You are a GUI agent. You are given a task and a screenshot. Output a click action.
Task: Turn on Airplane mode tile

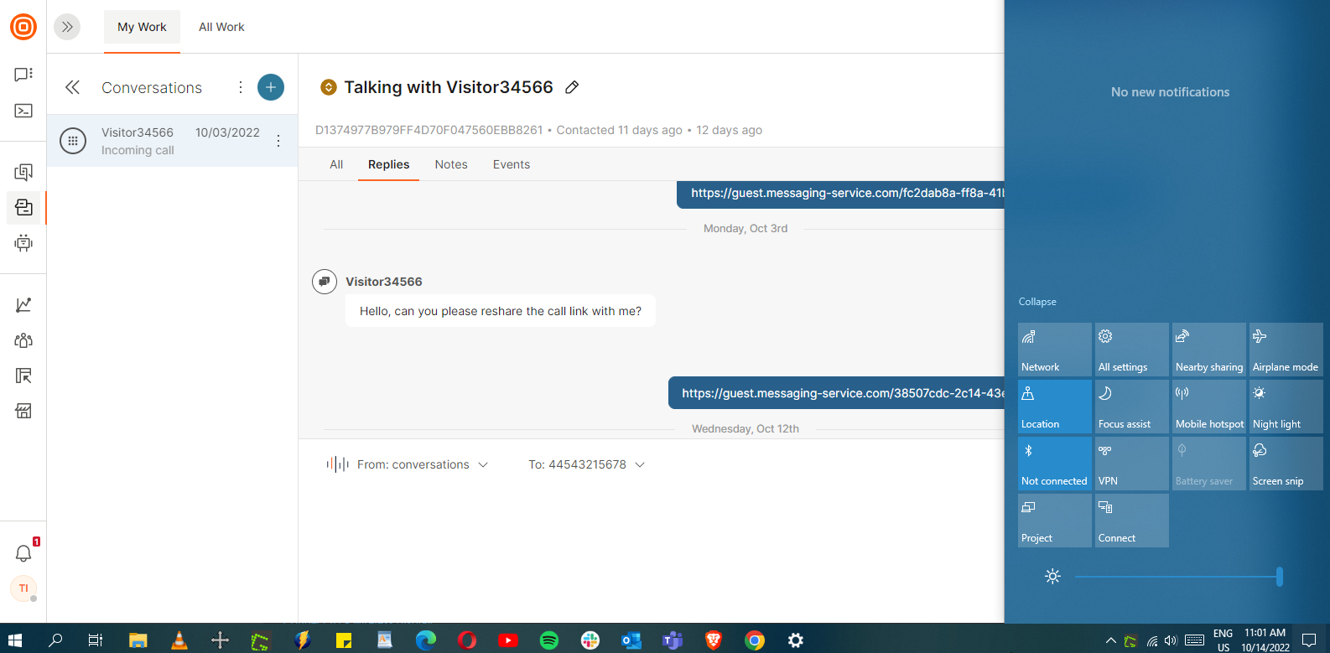click(x=1286, y=350)
